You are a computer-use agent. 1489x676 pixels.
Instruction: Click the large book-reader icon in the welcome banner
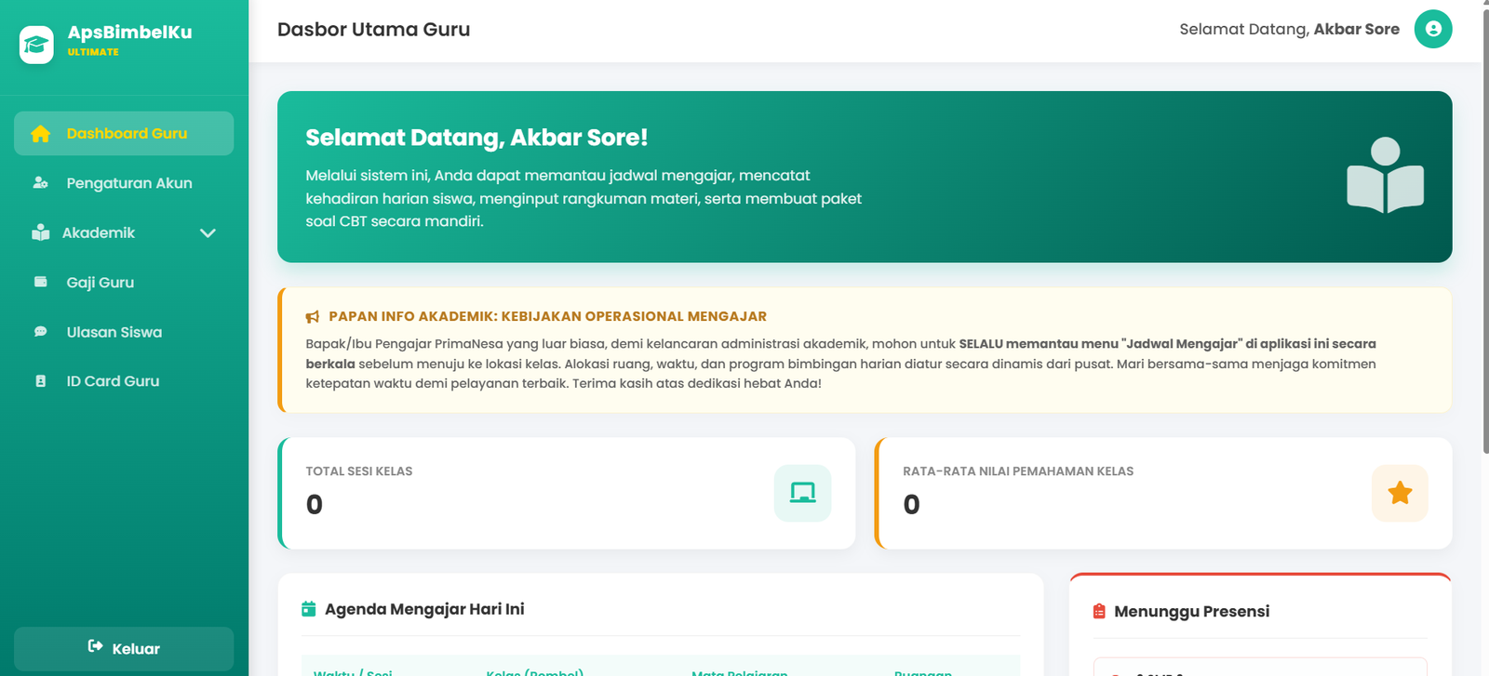[x=1385, y=176]
